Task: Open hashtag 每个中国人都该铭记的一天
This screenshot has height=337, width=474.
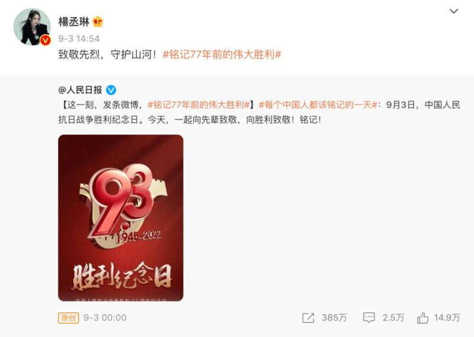Action: pos(318,105)
